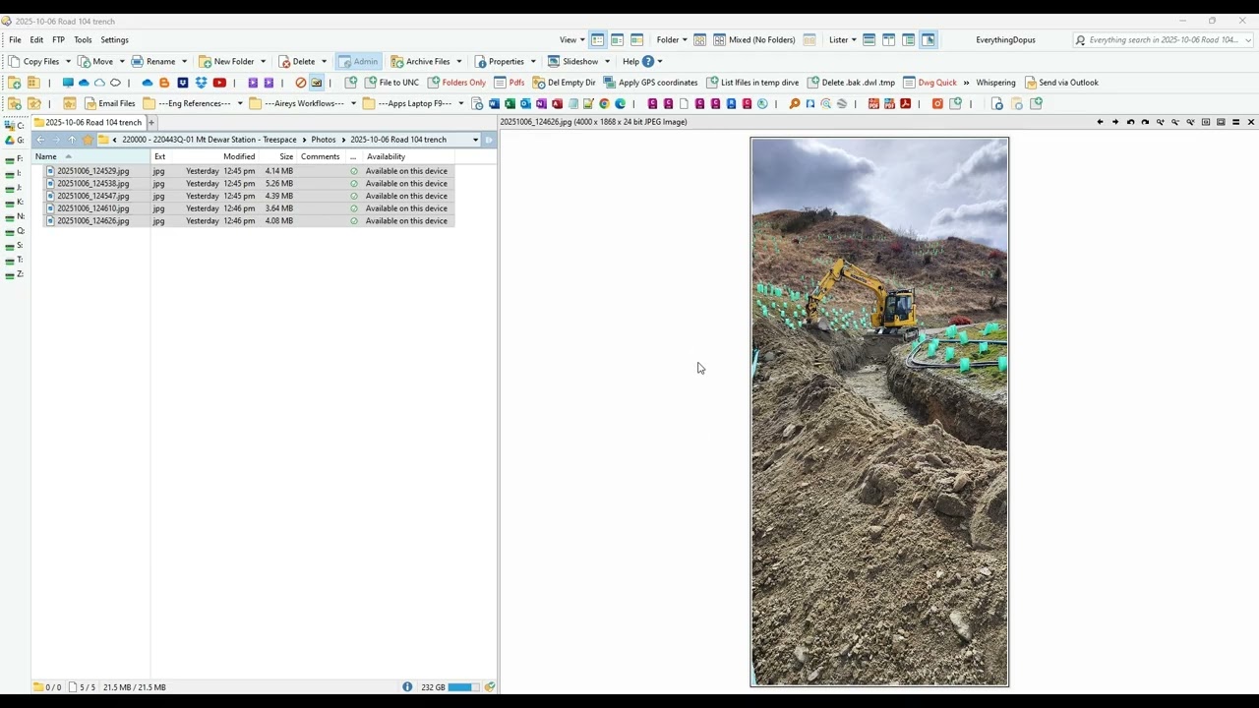The image size is (1259, 708).
Task: Click Del Empty Dir button
Action: [565, 83]
